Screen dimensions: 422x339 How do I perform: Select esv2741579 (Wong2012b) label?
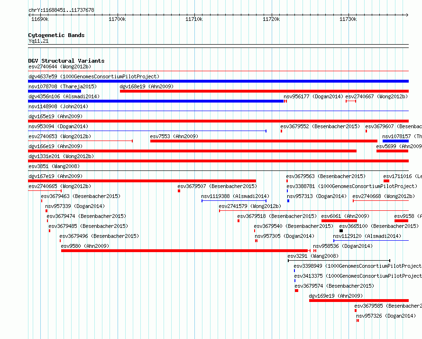tap(250, 206)
